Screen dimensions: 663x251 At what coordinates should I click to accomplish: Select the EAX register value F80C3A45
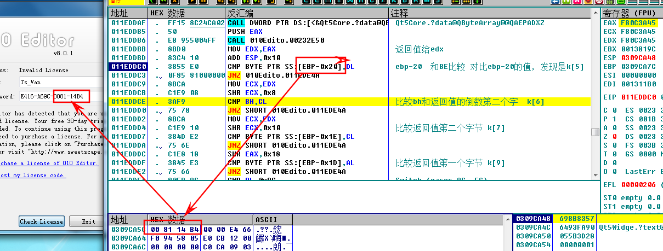[637, 23]
